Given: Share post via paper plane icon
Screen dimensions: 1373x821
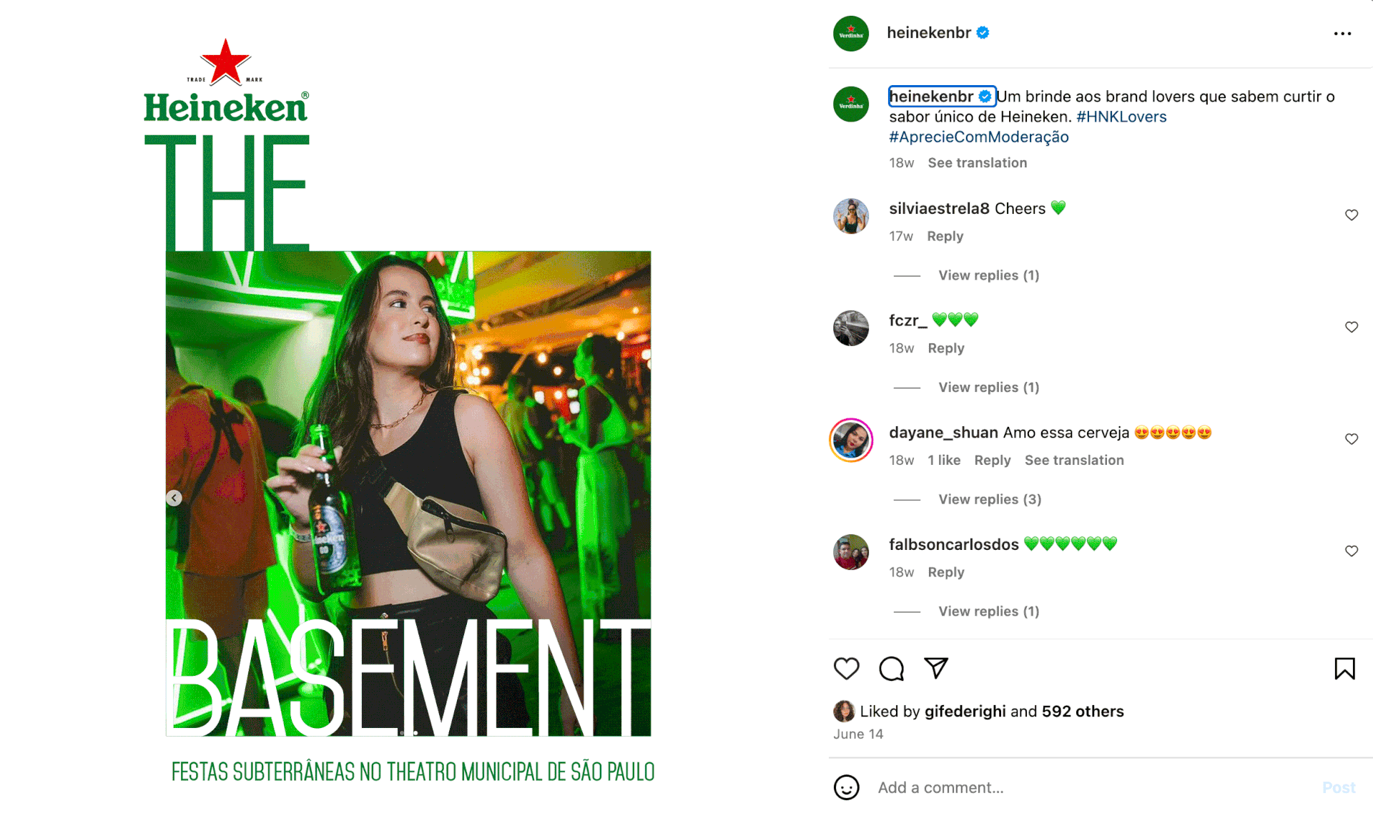Looking at the screenshot, I should [x=936, y=668].
